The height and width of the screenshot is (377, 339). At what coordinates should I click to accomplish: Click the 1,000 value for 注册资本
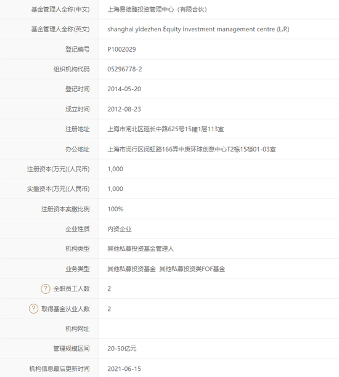(115, 169)
